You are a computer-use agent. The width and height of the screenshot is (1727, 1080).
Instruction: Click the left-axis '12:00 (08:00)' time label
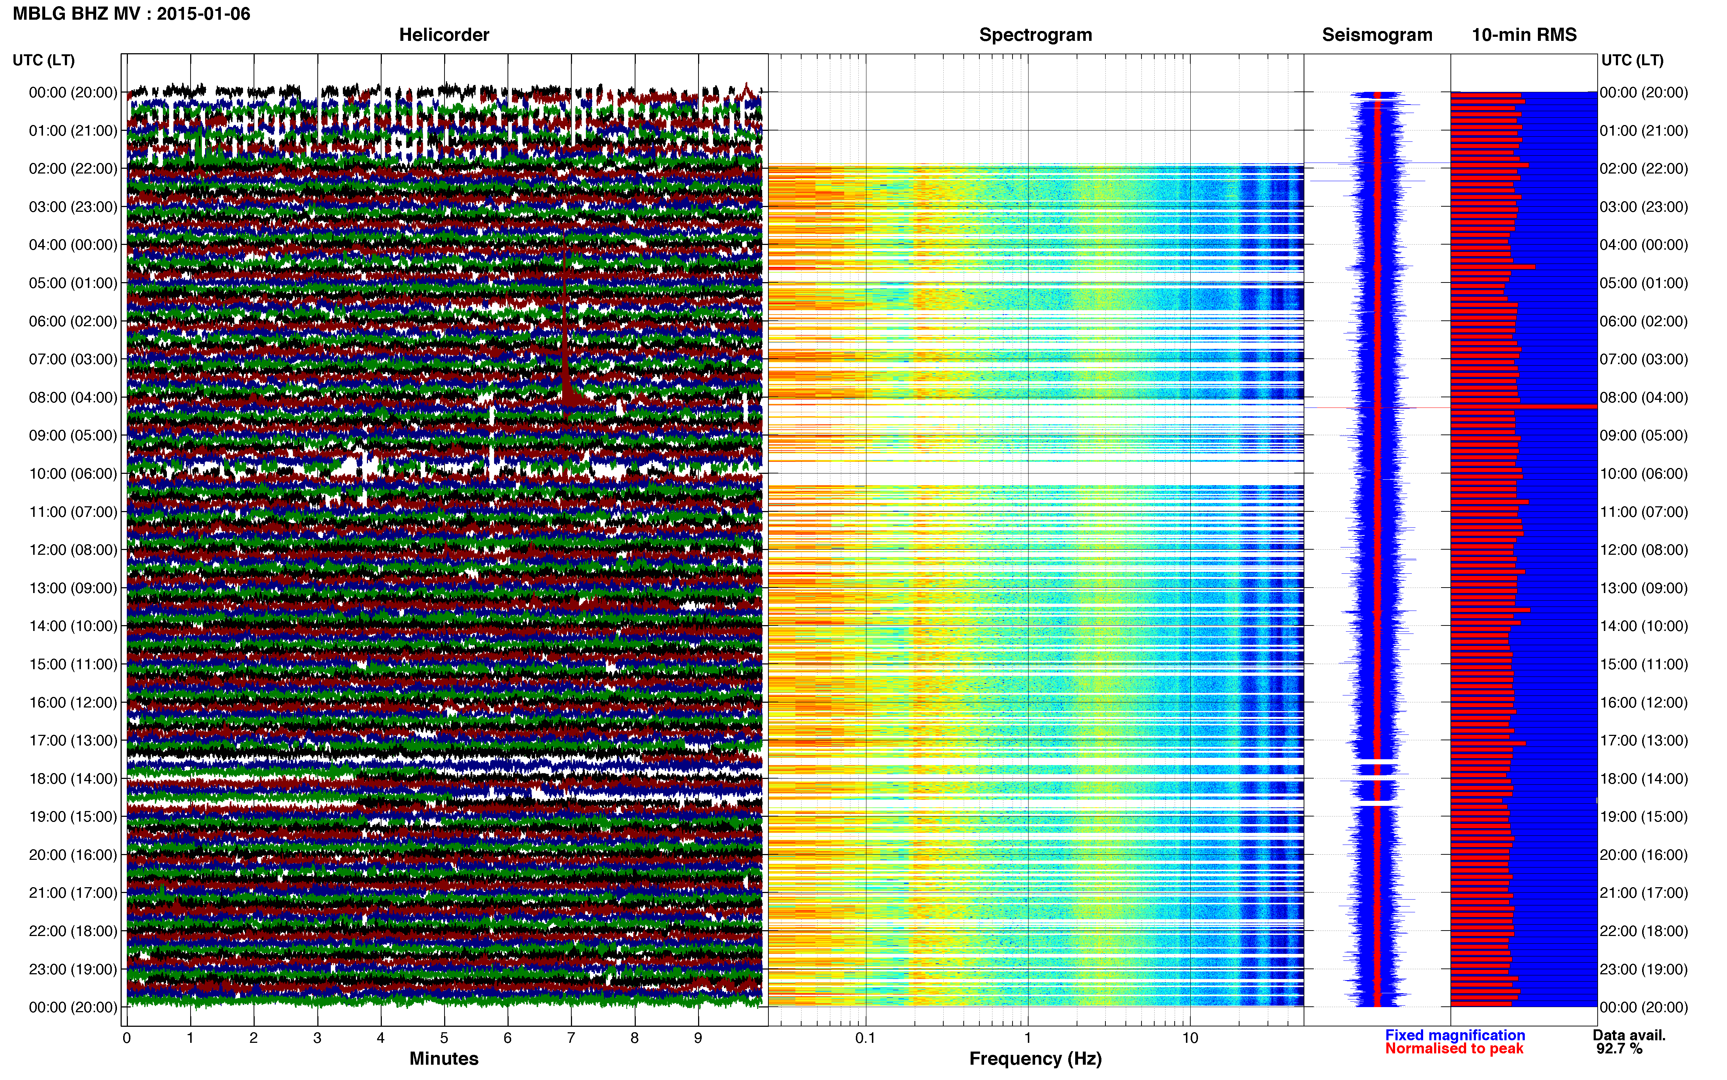(73, 550)
